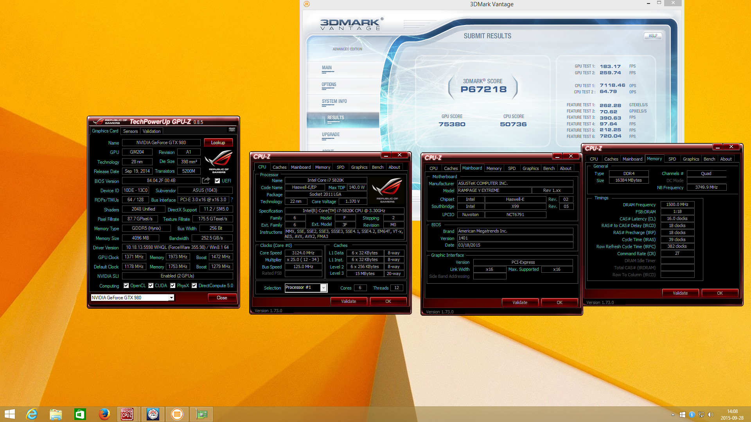
Task: Select MAIN in 3DMark Vantage sidebar
Action: (x=327, y=68)
